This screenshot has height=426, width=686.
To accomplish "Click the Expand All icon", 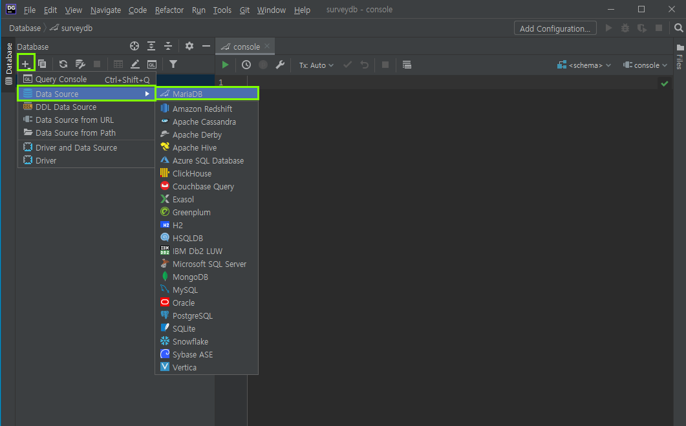I will click(x=151, y=46).
